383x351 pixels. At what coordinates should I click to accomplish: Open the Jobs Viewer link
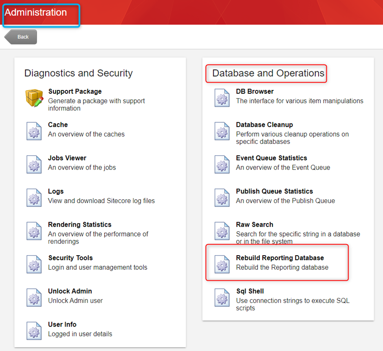(67, 158)
